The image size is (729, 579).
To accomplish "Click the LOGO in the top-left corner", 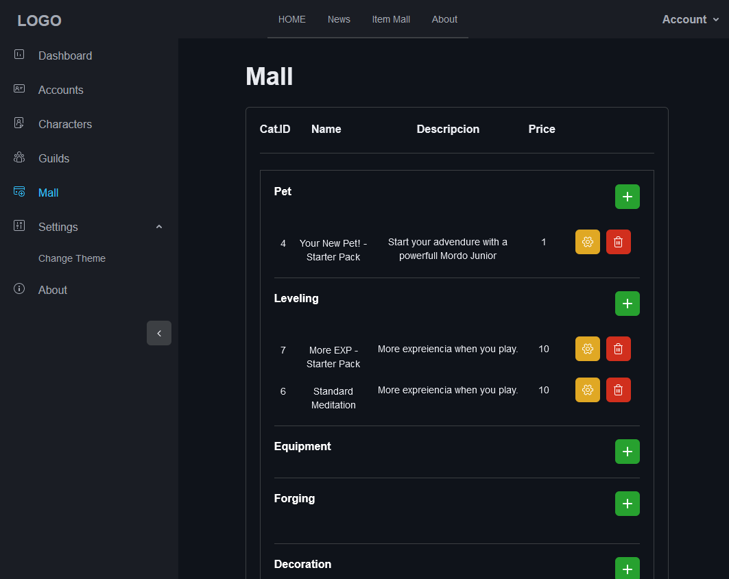I will click(x=39, y=21).
